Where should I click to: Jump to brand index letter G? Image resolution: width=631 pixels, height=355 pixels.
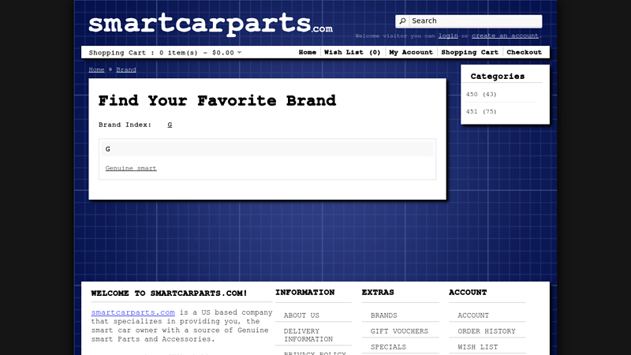pos(170,125)
